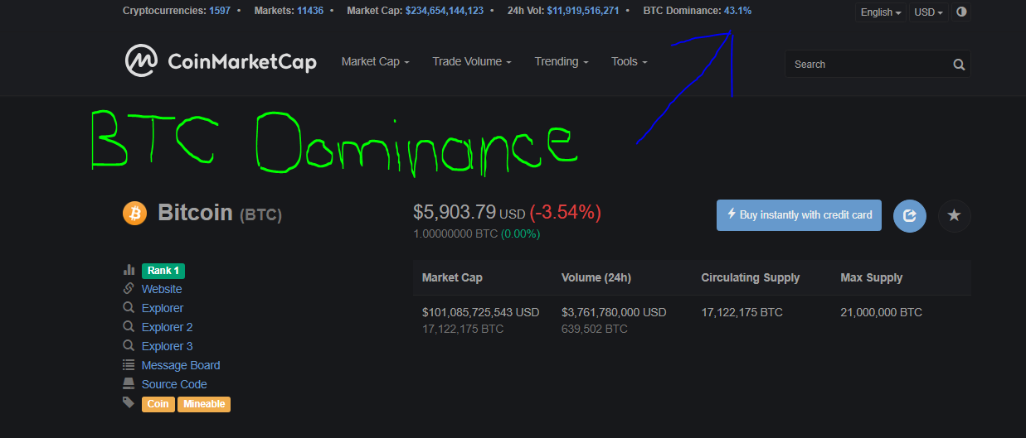Click the total Market Cap $234,654,144,123
Image resolution: width=1026 pixels, height=438 pixels.
click(445, 11)
